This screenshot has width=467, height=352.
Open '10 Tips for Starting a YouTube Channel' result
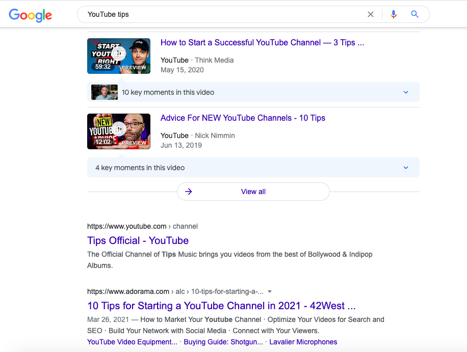(x=221, y=306)
